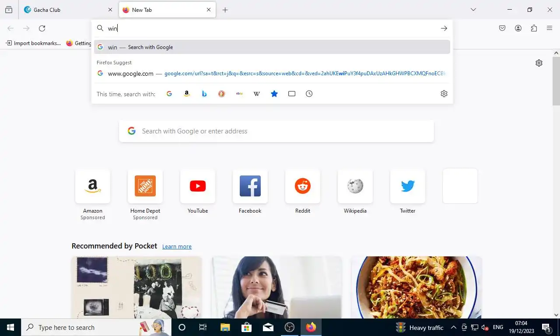Open the Mail app from taskbar

(268, 327)
